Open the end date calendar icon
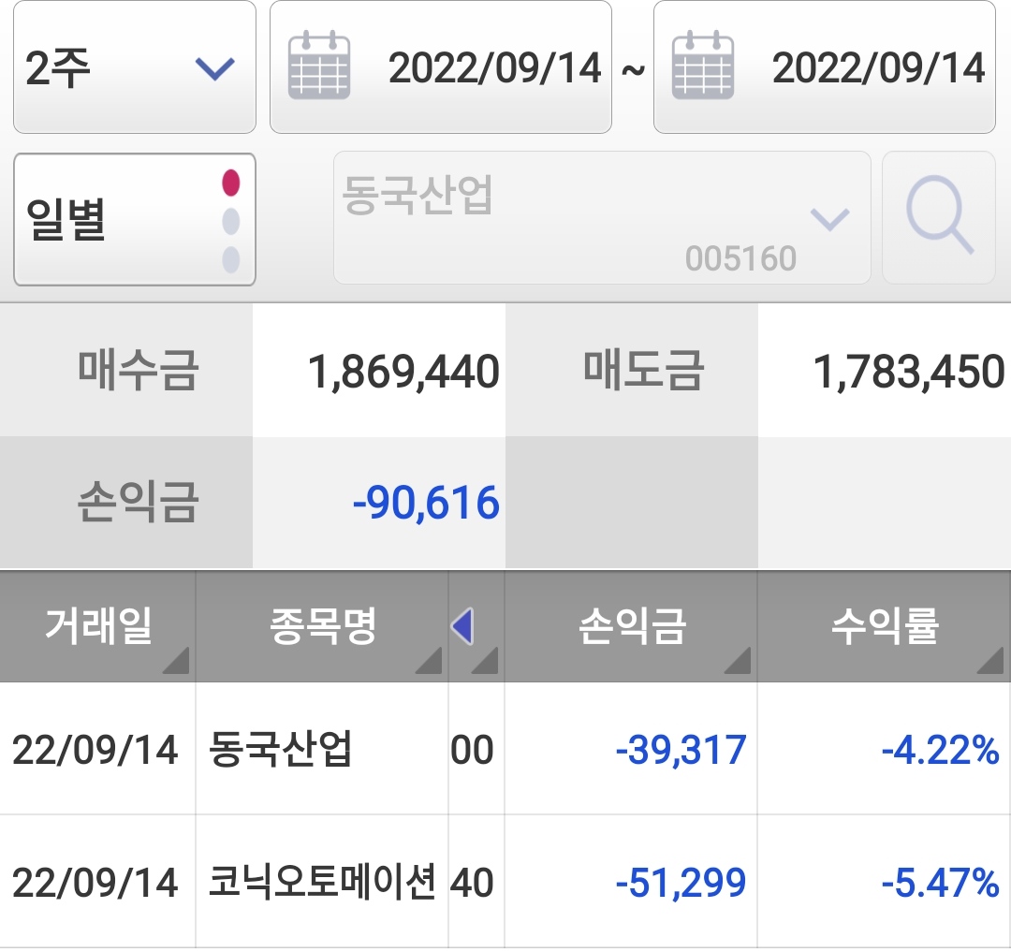Image resolution: width=1011 pixels, height=952 pixels. pos(702,66)
